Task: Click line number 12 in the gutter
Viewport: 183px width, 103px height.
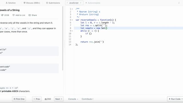Action: coord(70,39)
